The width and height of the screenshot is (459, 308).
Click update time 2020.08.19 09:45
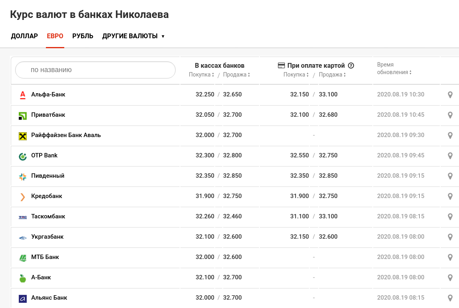pyautogui.click(x=400, y=155)
